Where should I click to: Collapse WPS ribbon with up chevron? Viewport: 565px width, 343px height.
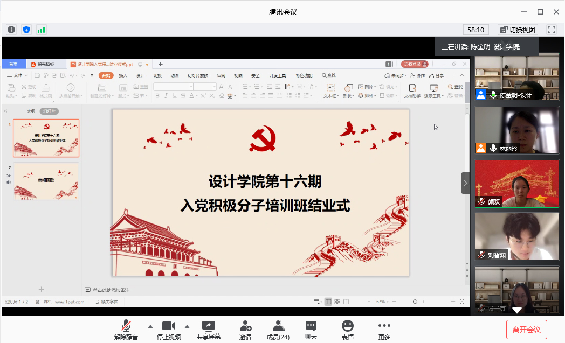[462, 75]
